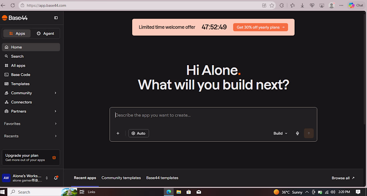The width and height of the screenshot is (367, 196).
Task: Switch to Community templates tab
Action: [x=121, y=178]
